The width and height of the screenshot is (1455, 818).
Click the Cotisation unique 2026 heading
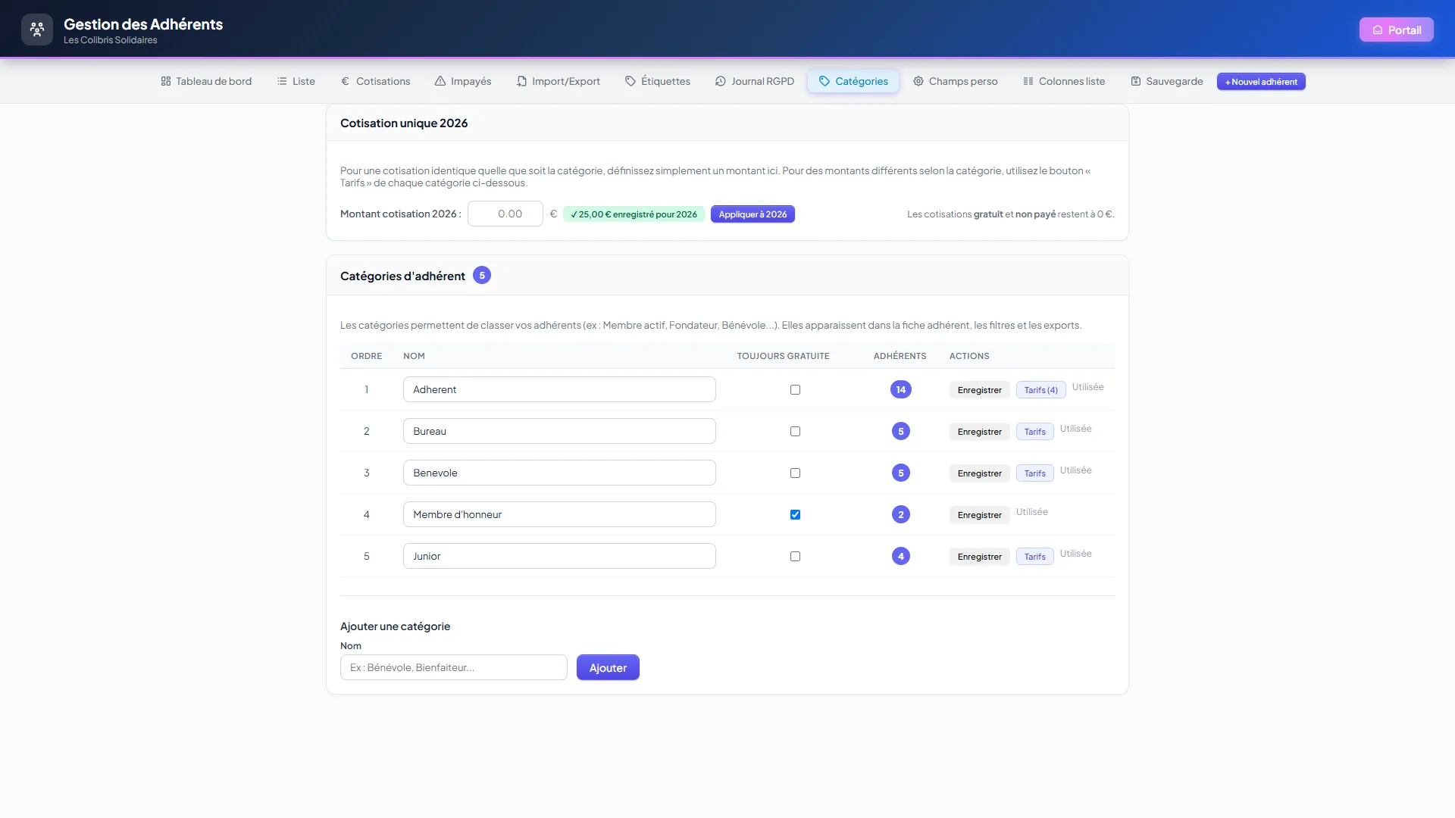[404, 123]
